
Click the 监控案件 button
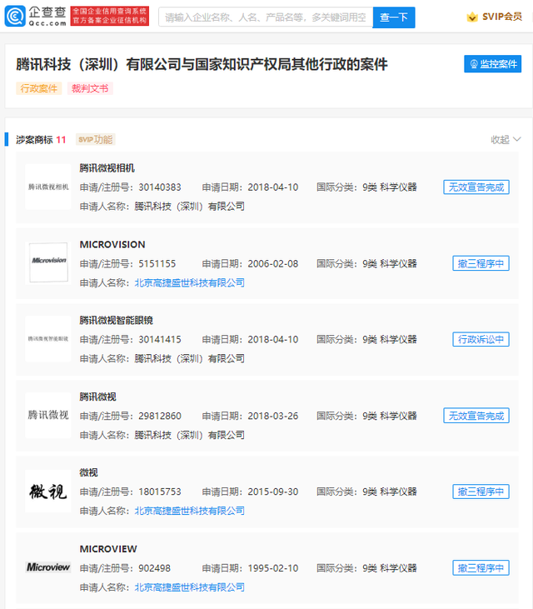click(493, 64)
